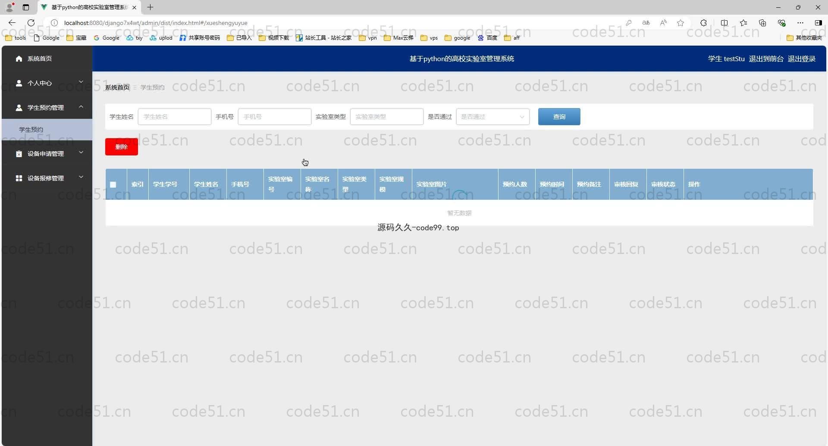The height and width of the screenshot is (446, 828).
Task: Open the uplod bookmark link
Action: (161, 38)
